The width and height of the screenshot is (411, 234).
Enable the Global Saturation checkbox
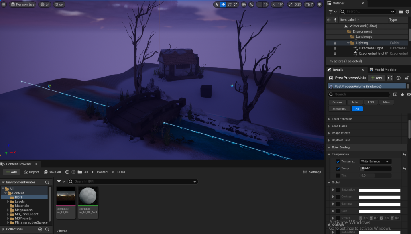coord(338,190)
